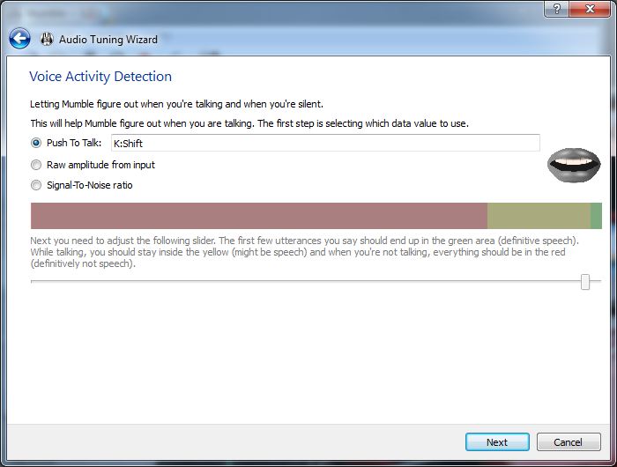Proceed with the Next button
This screenshot has width=617, height=467.
click(497, 442)
